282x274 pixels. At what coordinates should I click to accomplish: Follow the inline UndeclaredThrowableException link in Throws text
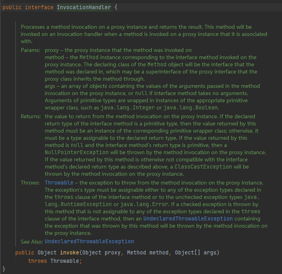(x=188, y=218)
